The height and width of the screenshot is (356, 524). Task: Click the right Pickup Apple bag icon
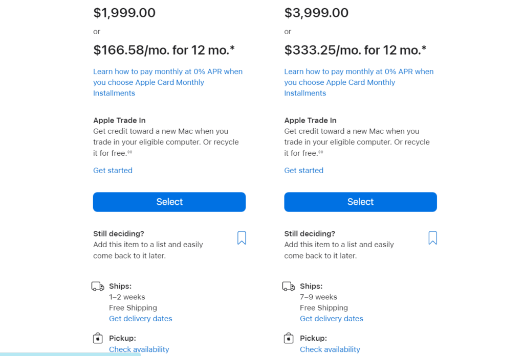pos(289,338)
